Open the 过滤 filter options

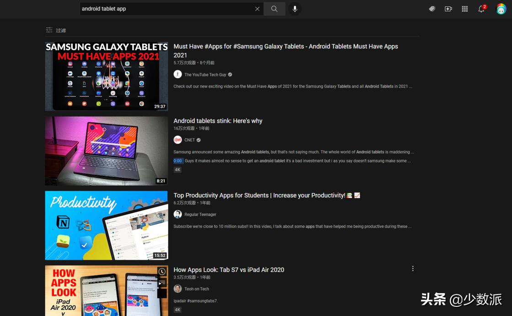[56, 30]
